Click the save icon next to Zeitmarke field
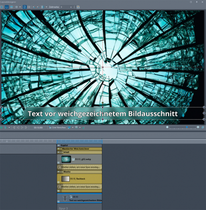The height and width of the screenshot is (210, 206). coord(78,7)
